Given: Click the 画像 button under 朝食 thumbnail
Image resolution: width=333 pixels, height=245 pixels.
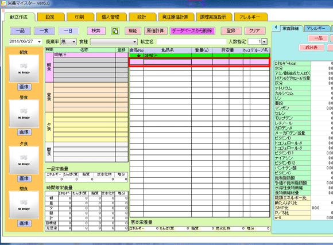Looking at the screenshot, I should coord(24,87).
